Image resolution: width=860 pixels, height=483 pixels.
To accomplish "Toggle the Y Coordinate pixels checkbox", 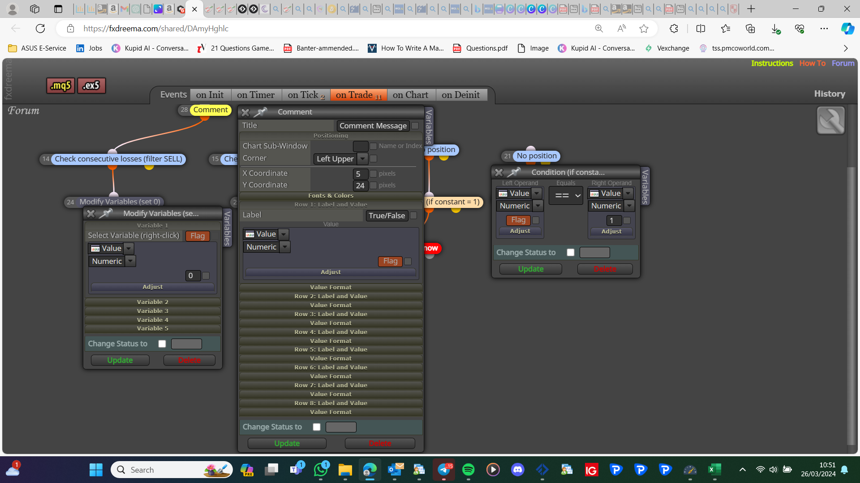I will (374, 186).
